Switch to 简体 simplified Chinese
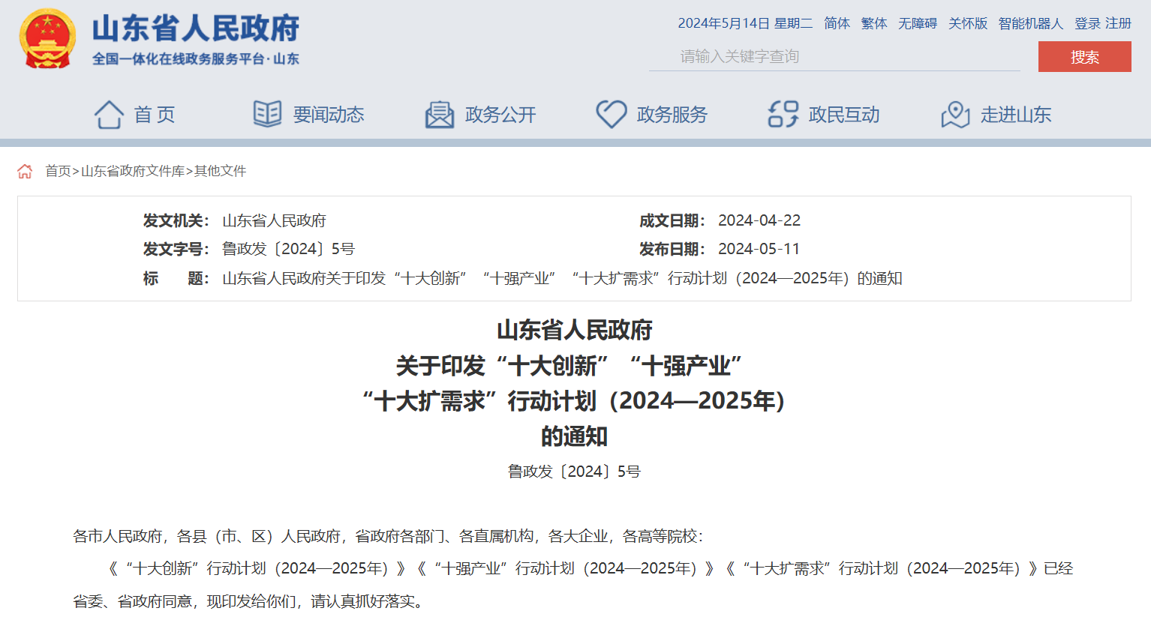Screen dimensions: 1151x617 click(837, 23)
